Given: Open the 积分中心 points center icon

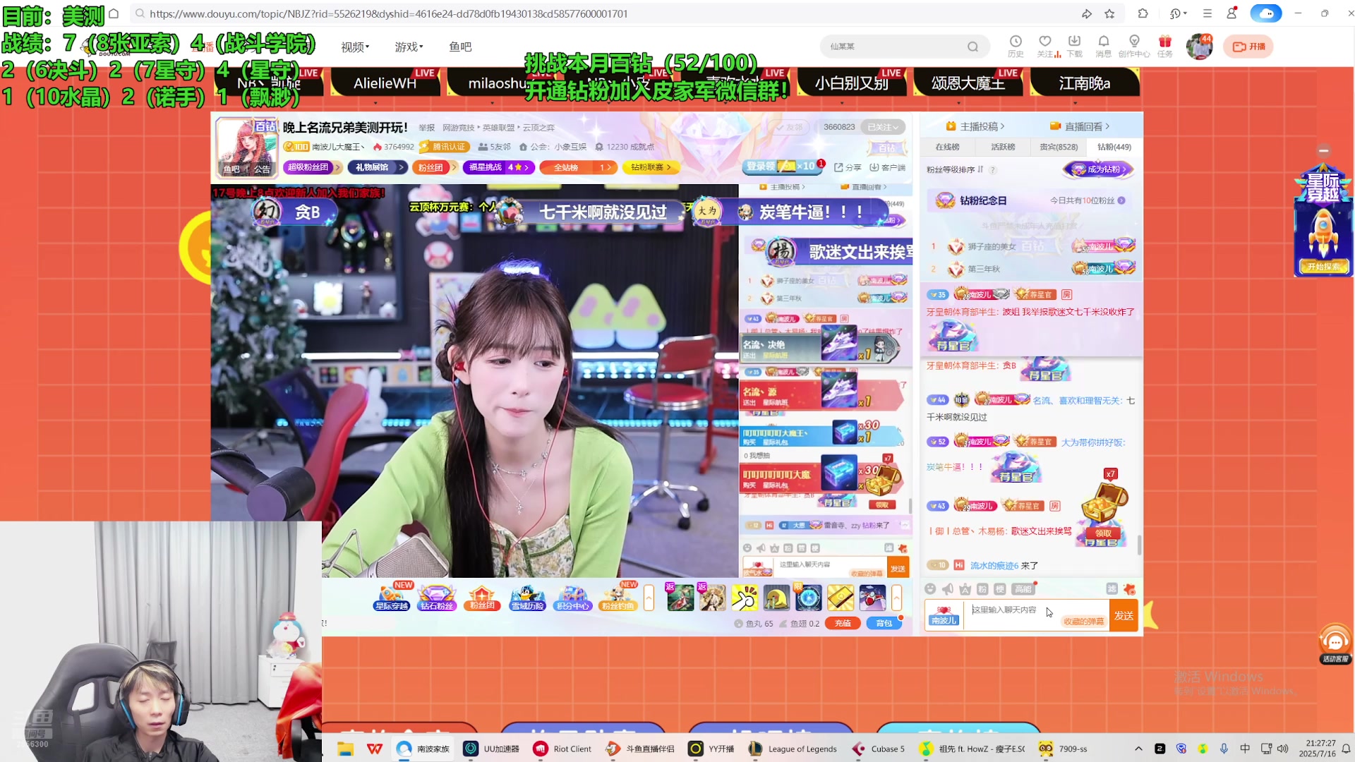Looking at the screenshot, I should (572, 598).
